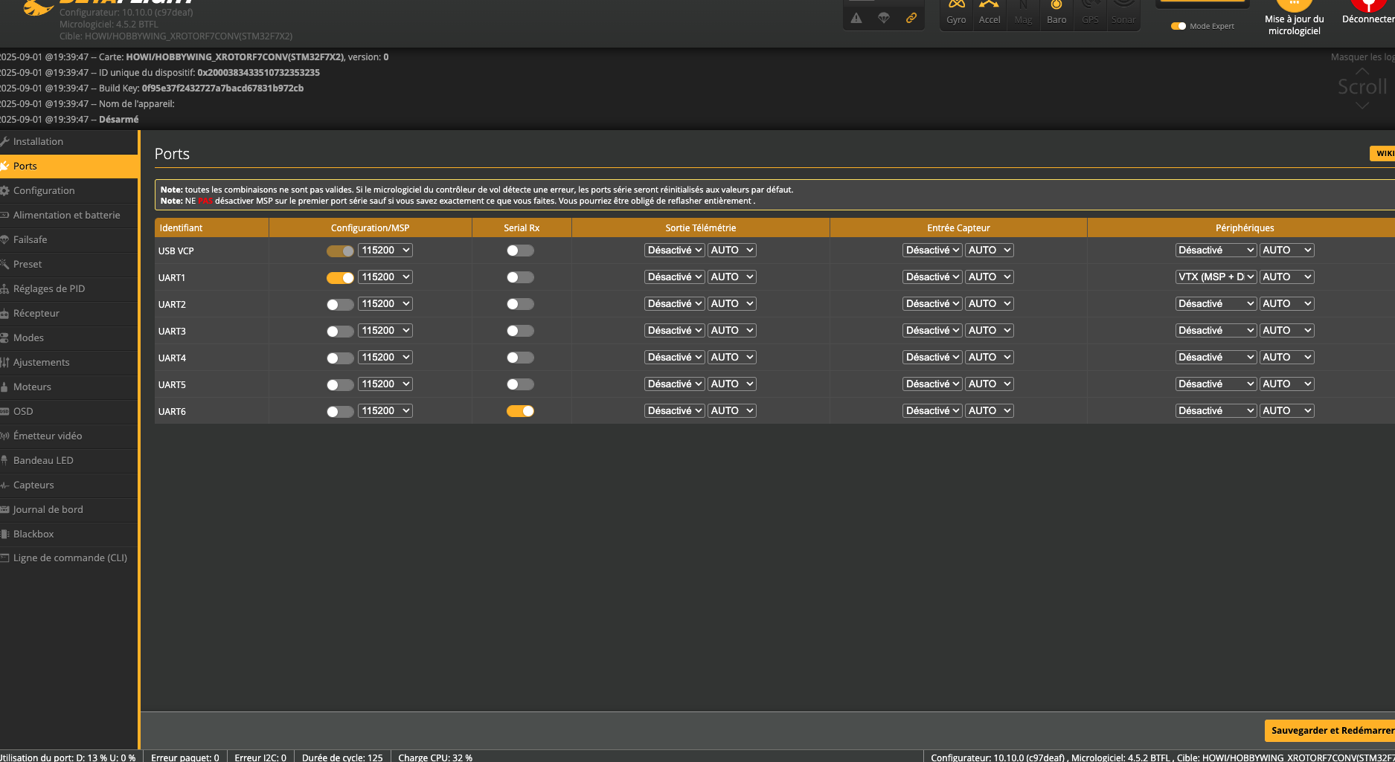Click Masquer les log link
This screenshot has width=1395, height=762.
point(1362,57)
